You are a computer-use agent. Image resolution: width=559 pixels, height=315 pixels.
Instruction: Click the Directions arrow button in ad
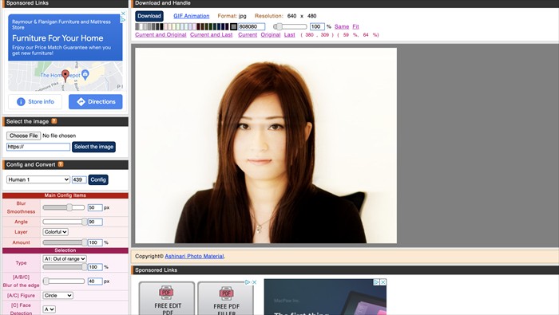click(x=96, y=102)
